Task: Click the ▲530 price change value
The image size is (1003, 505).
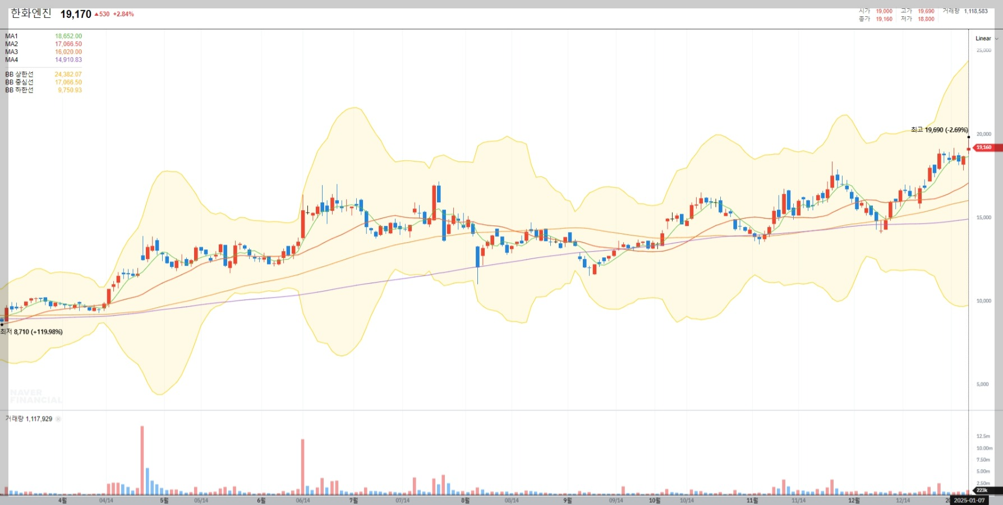Action: 102,14
